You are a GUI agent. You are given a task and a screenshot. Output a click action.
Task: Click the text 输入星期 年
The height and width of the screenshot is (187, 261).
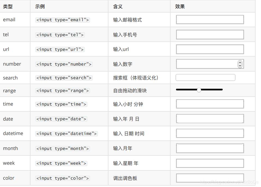[126, 163]
